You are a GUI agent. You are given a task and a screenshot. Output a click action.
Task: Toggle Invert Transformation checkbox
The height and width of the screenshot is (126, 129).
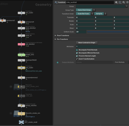77,59
